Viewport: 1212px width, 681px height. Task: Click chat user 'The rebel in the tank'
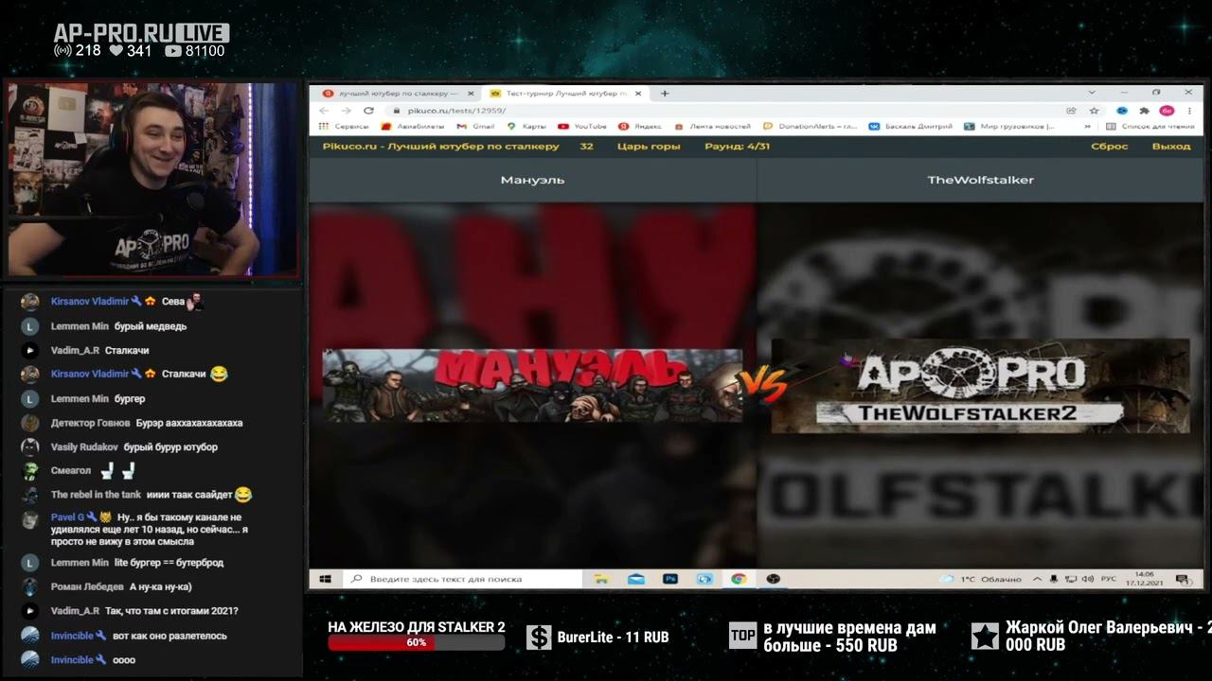pyautogui.click(x=96, y=495)
